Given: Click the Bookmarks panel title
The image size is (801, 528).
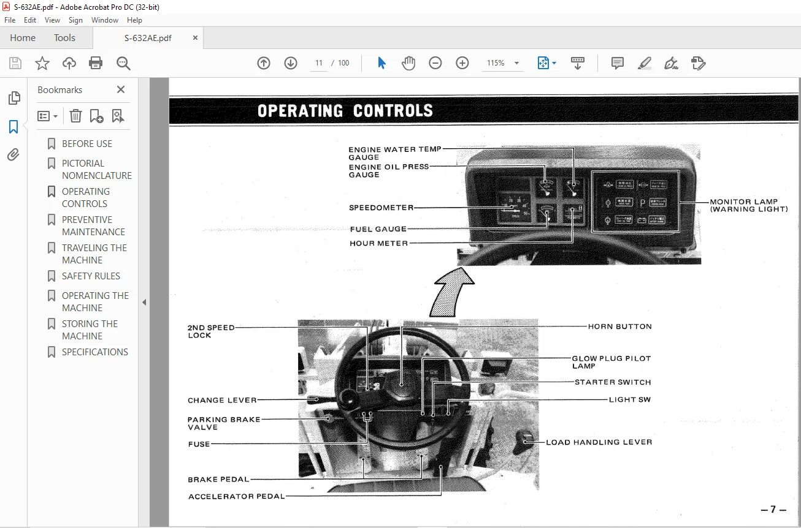Looking at the screenshot, I should [59, 89].
